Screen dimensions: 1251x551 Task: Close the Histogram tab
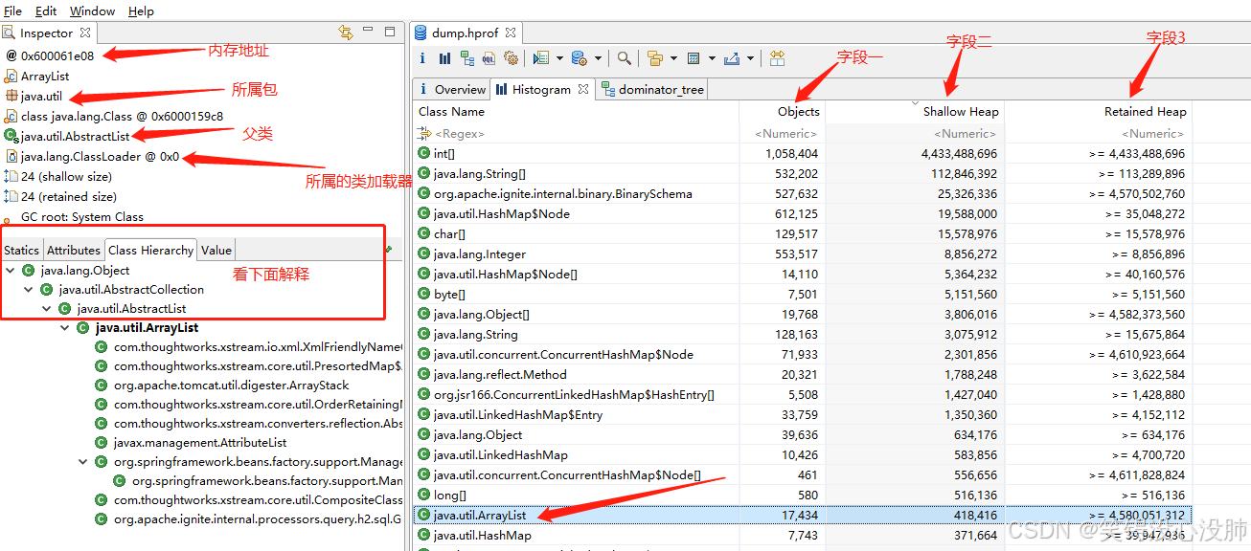coord(582,89)
